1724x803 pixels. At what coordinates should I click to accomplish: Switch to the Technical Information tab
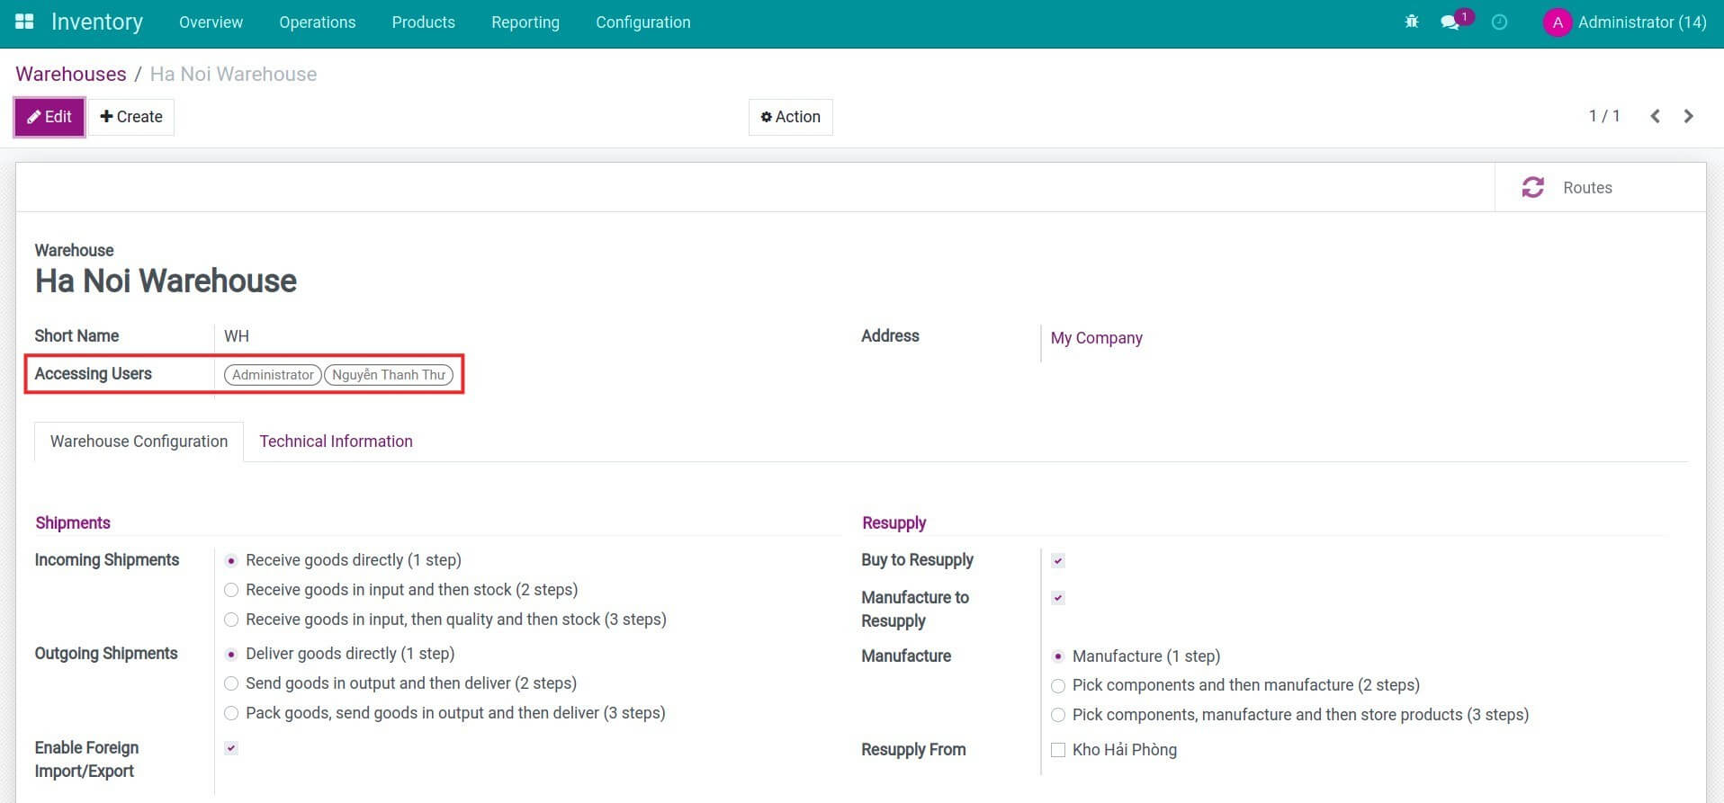pyautogui.click(x=336, y=442)
